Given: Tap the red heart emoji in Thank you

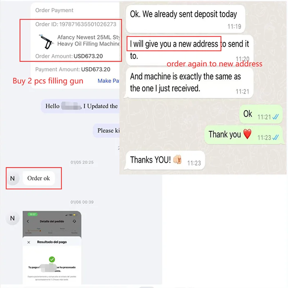Looking at the screenshot, I should [x=247, y=134].
